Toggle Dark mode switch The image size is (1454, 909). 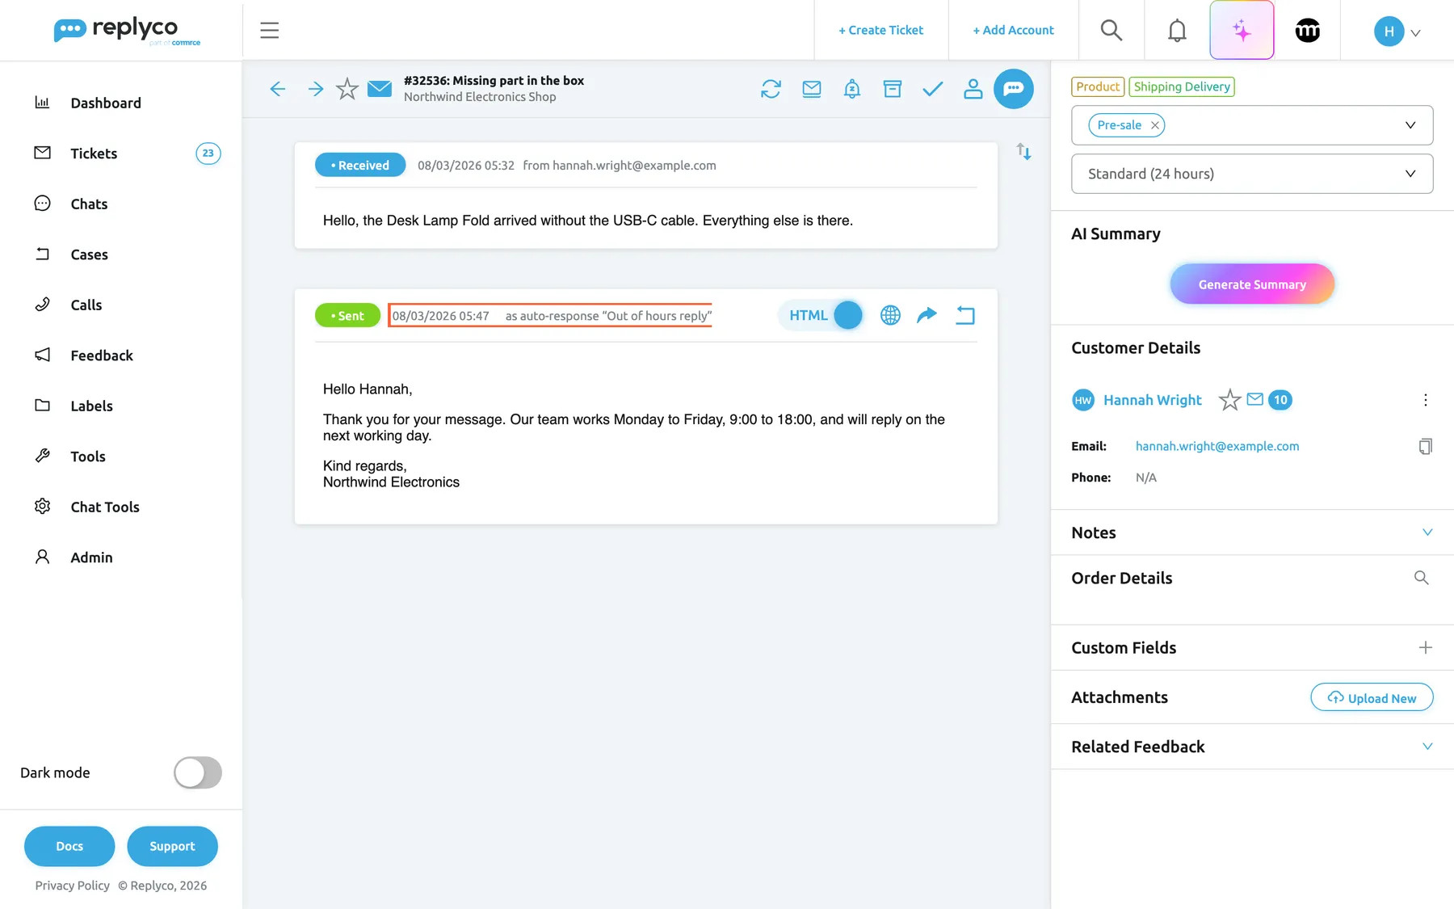point(198,772)
